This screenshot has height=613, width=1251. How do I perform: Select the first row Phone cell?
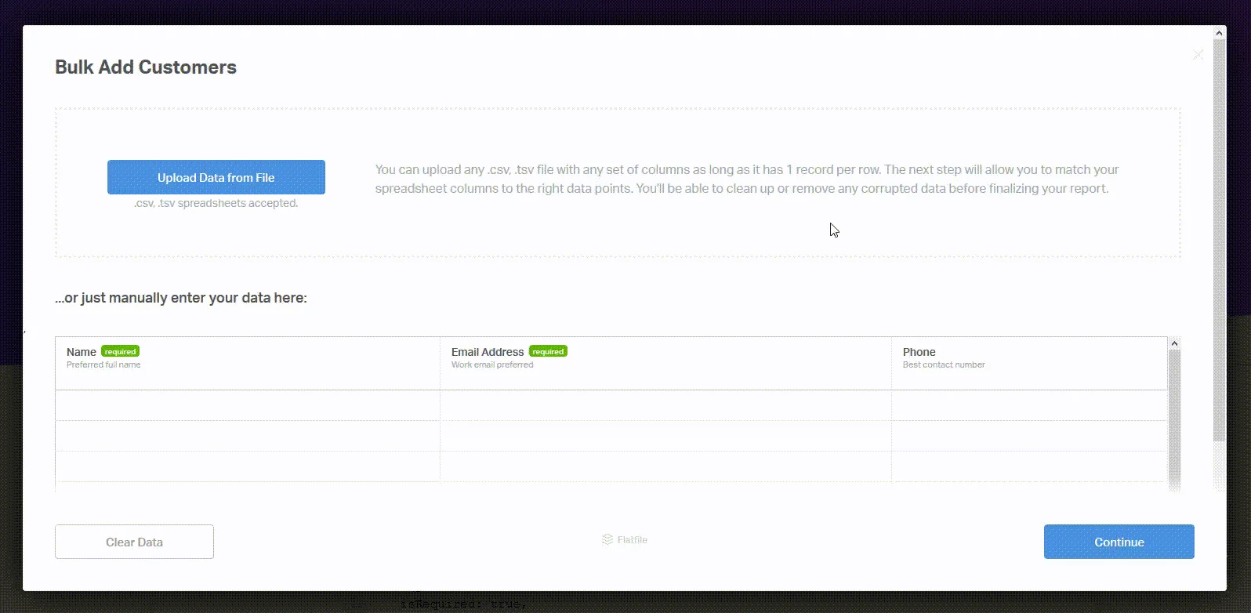[x=1028, y=405]
